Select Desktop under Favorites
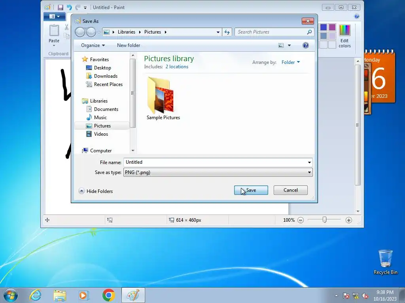 (102, 68)
